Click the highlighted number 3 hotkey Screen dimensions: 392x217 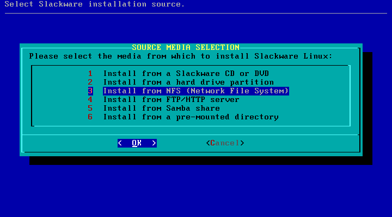90,91
